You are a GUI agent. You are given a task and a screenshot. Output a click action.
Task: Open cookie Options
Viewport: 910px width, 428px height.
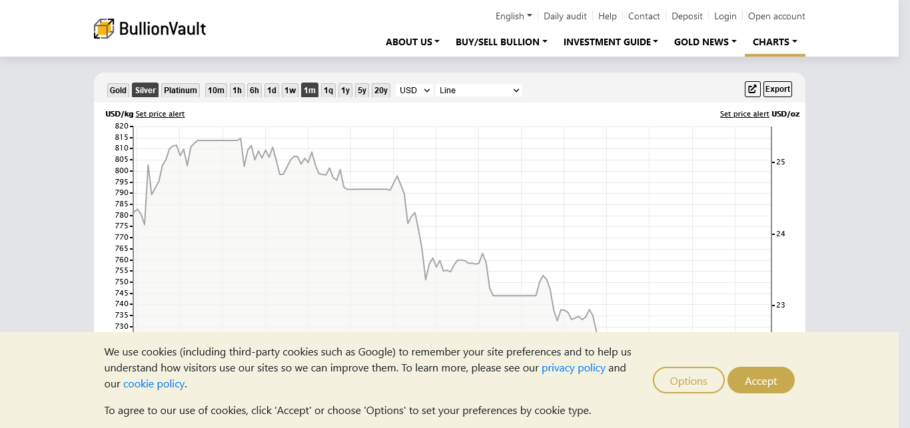coord(688,381)
